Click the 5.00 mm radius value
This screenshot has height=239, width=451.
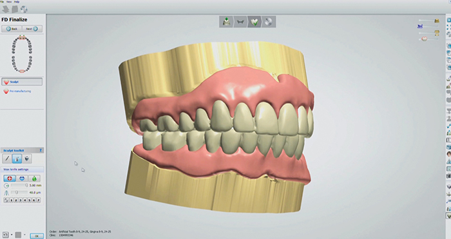coord(35,186)
